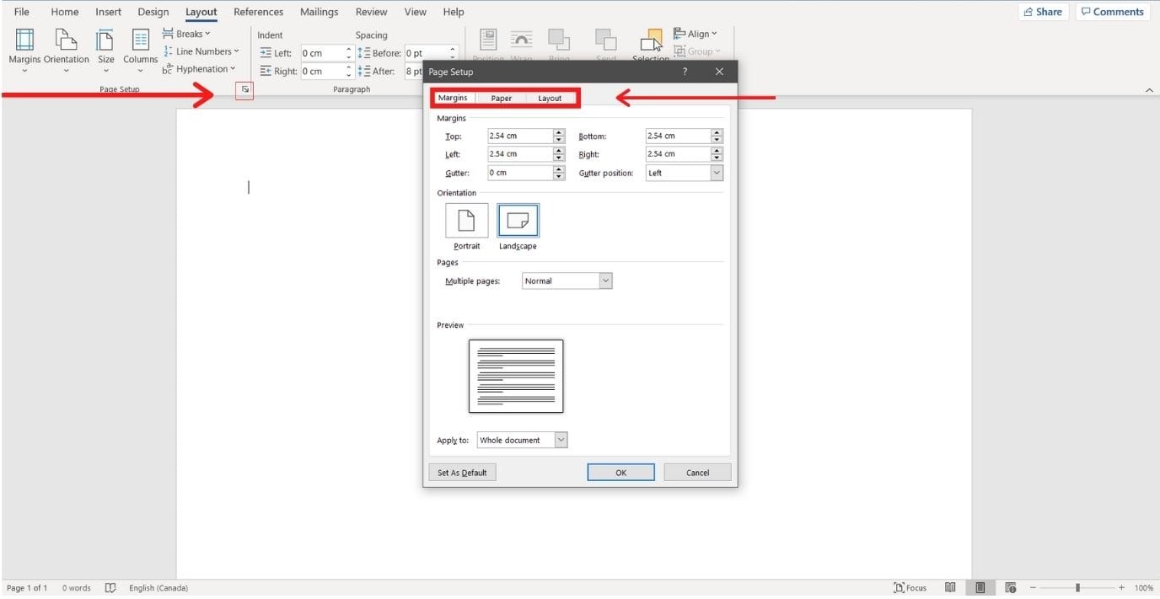
Task: Click the Indent Left field in ribbon
Action: tap(323, 53)
